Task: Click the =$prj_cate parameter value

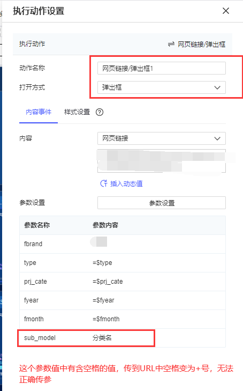Action: [108, 282]
